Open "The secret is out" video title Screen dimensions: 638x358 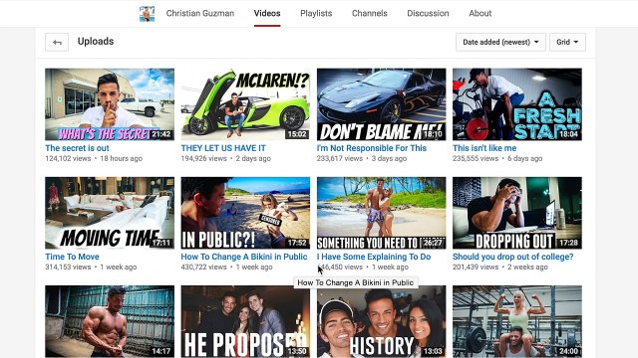[x=77, y=148]
